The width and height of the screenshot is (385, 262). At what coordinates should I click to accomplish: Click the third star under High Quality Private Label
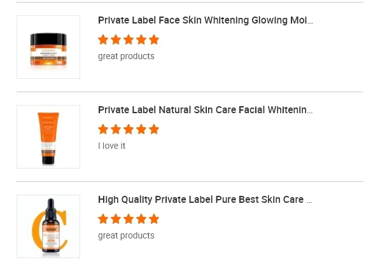pos(129,219)
